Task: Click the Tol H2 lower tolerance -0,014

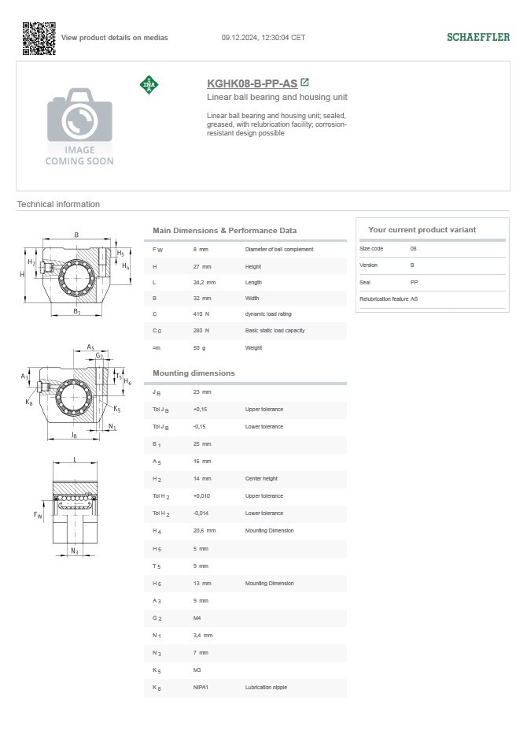Action: (201, 514)
